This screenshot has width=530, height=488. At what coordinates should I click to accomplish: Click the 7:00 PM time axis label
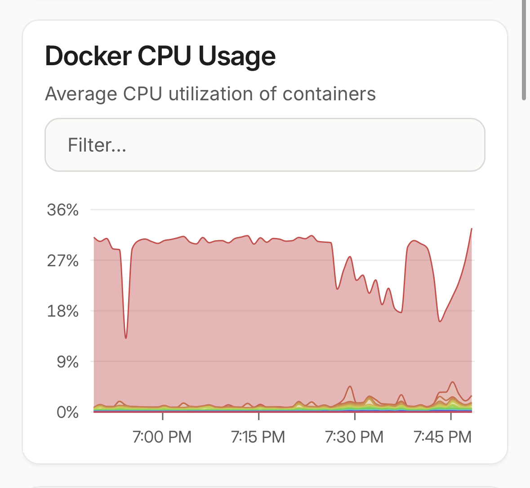(162, 437)
